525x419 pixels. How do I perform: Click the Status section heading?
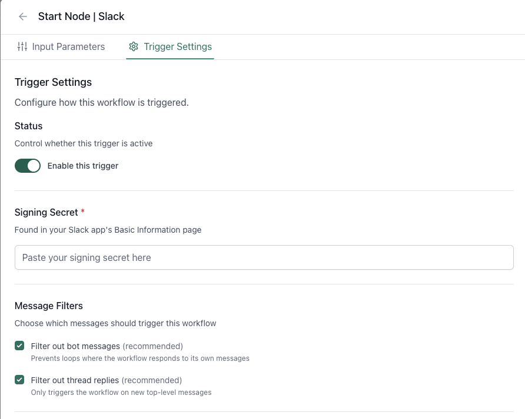click(29, 126)
